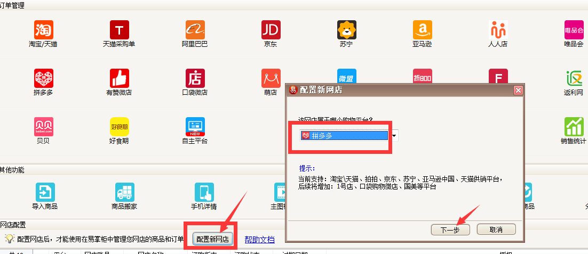
Task: Select the 贝贝 beibei.com icon
Action: 44,127
